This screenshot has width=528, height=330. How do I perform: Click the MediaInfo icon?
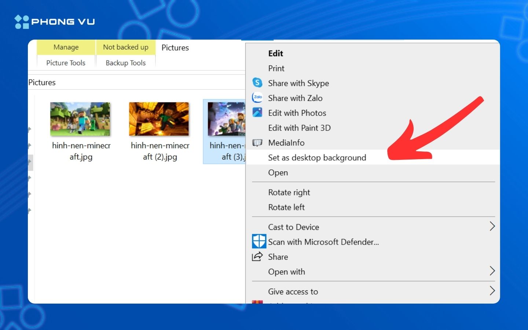coord(257,143)
